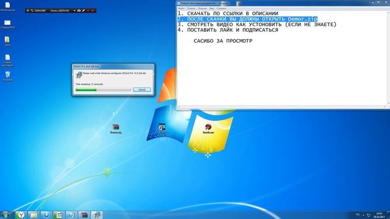Open the Start menu orb
This screenshot has height=219, width=390.
(5, 215)
